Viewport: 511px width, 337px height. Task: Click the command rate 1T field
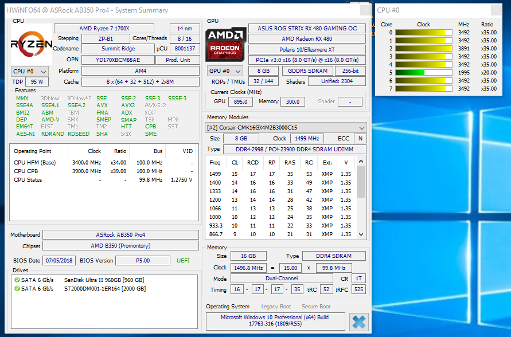tap(358, 279)
